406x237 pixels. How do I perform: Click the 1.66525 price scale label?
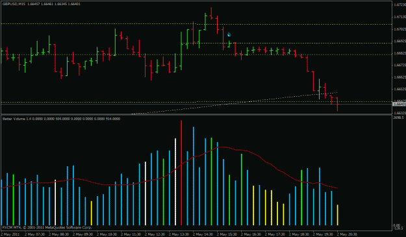pyautogui.click(x=400, y=89)
